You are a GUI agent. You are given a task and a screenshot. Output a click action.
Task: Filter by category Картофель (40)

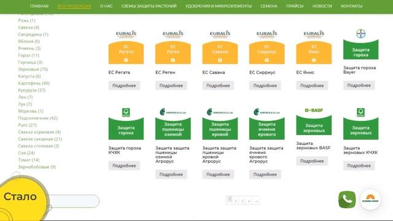[34, 83]
